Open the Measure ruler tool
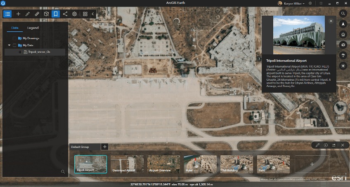The height and width of the screenshot is (187, 350). pos(37,14)
